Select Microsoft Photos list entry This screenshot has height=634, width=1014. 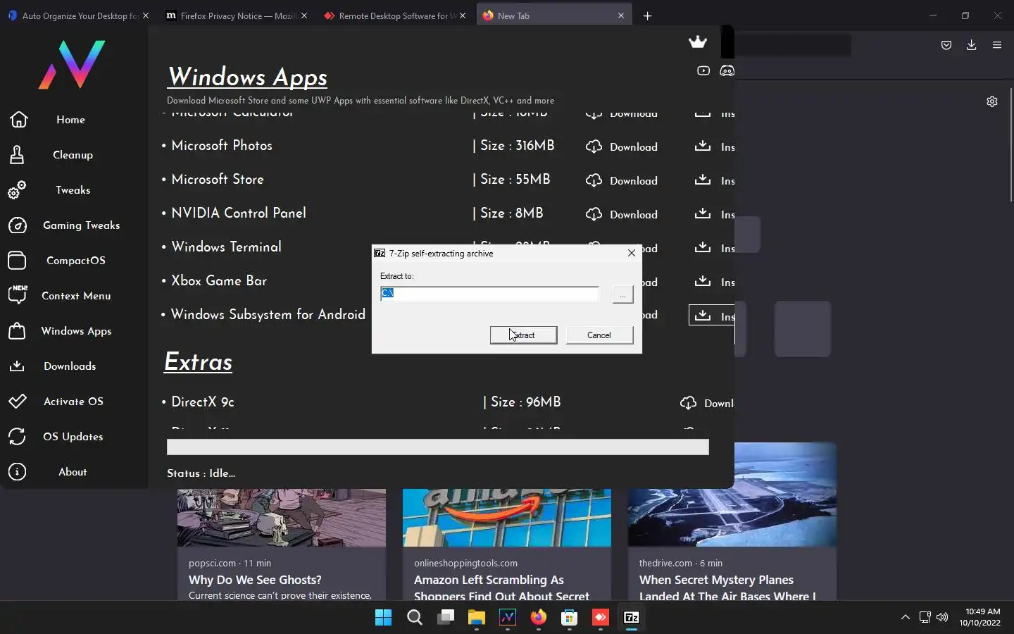pos(221,146)
